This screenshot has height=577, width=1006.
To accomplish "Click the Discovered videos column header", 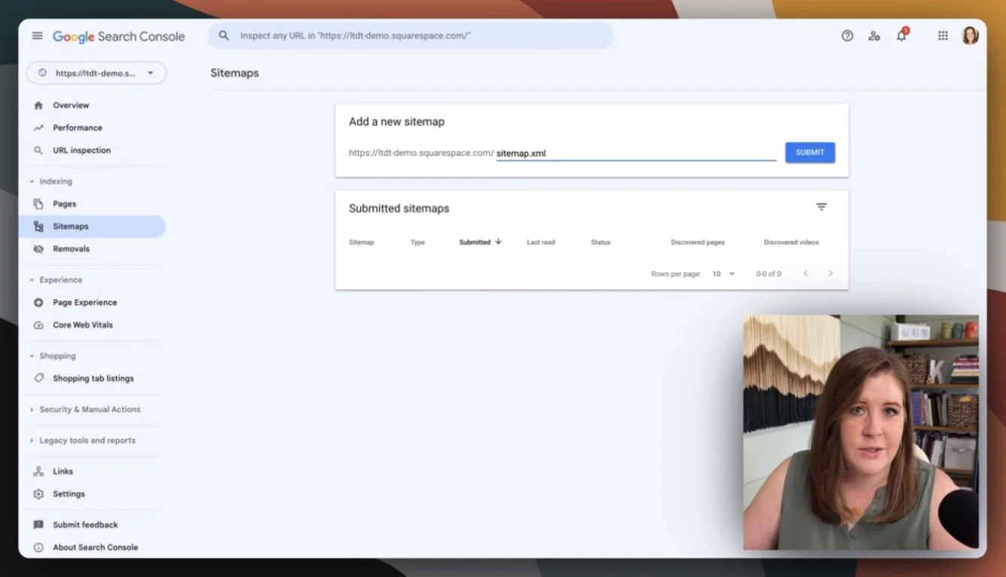I will [791, 243].
